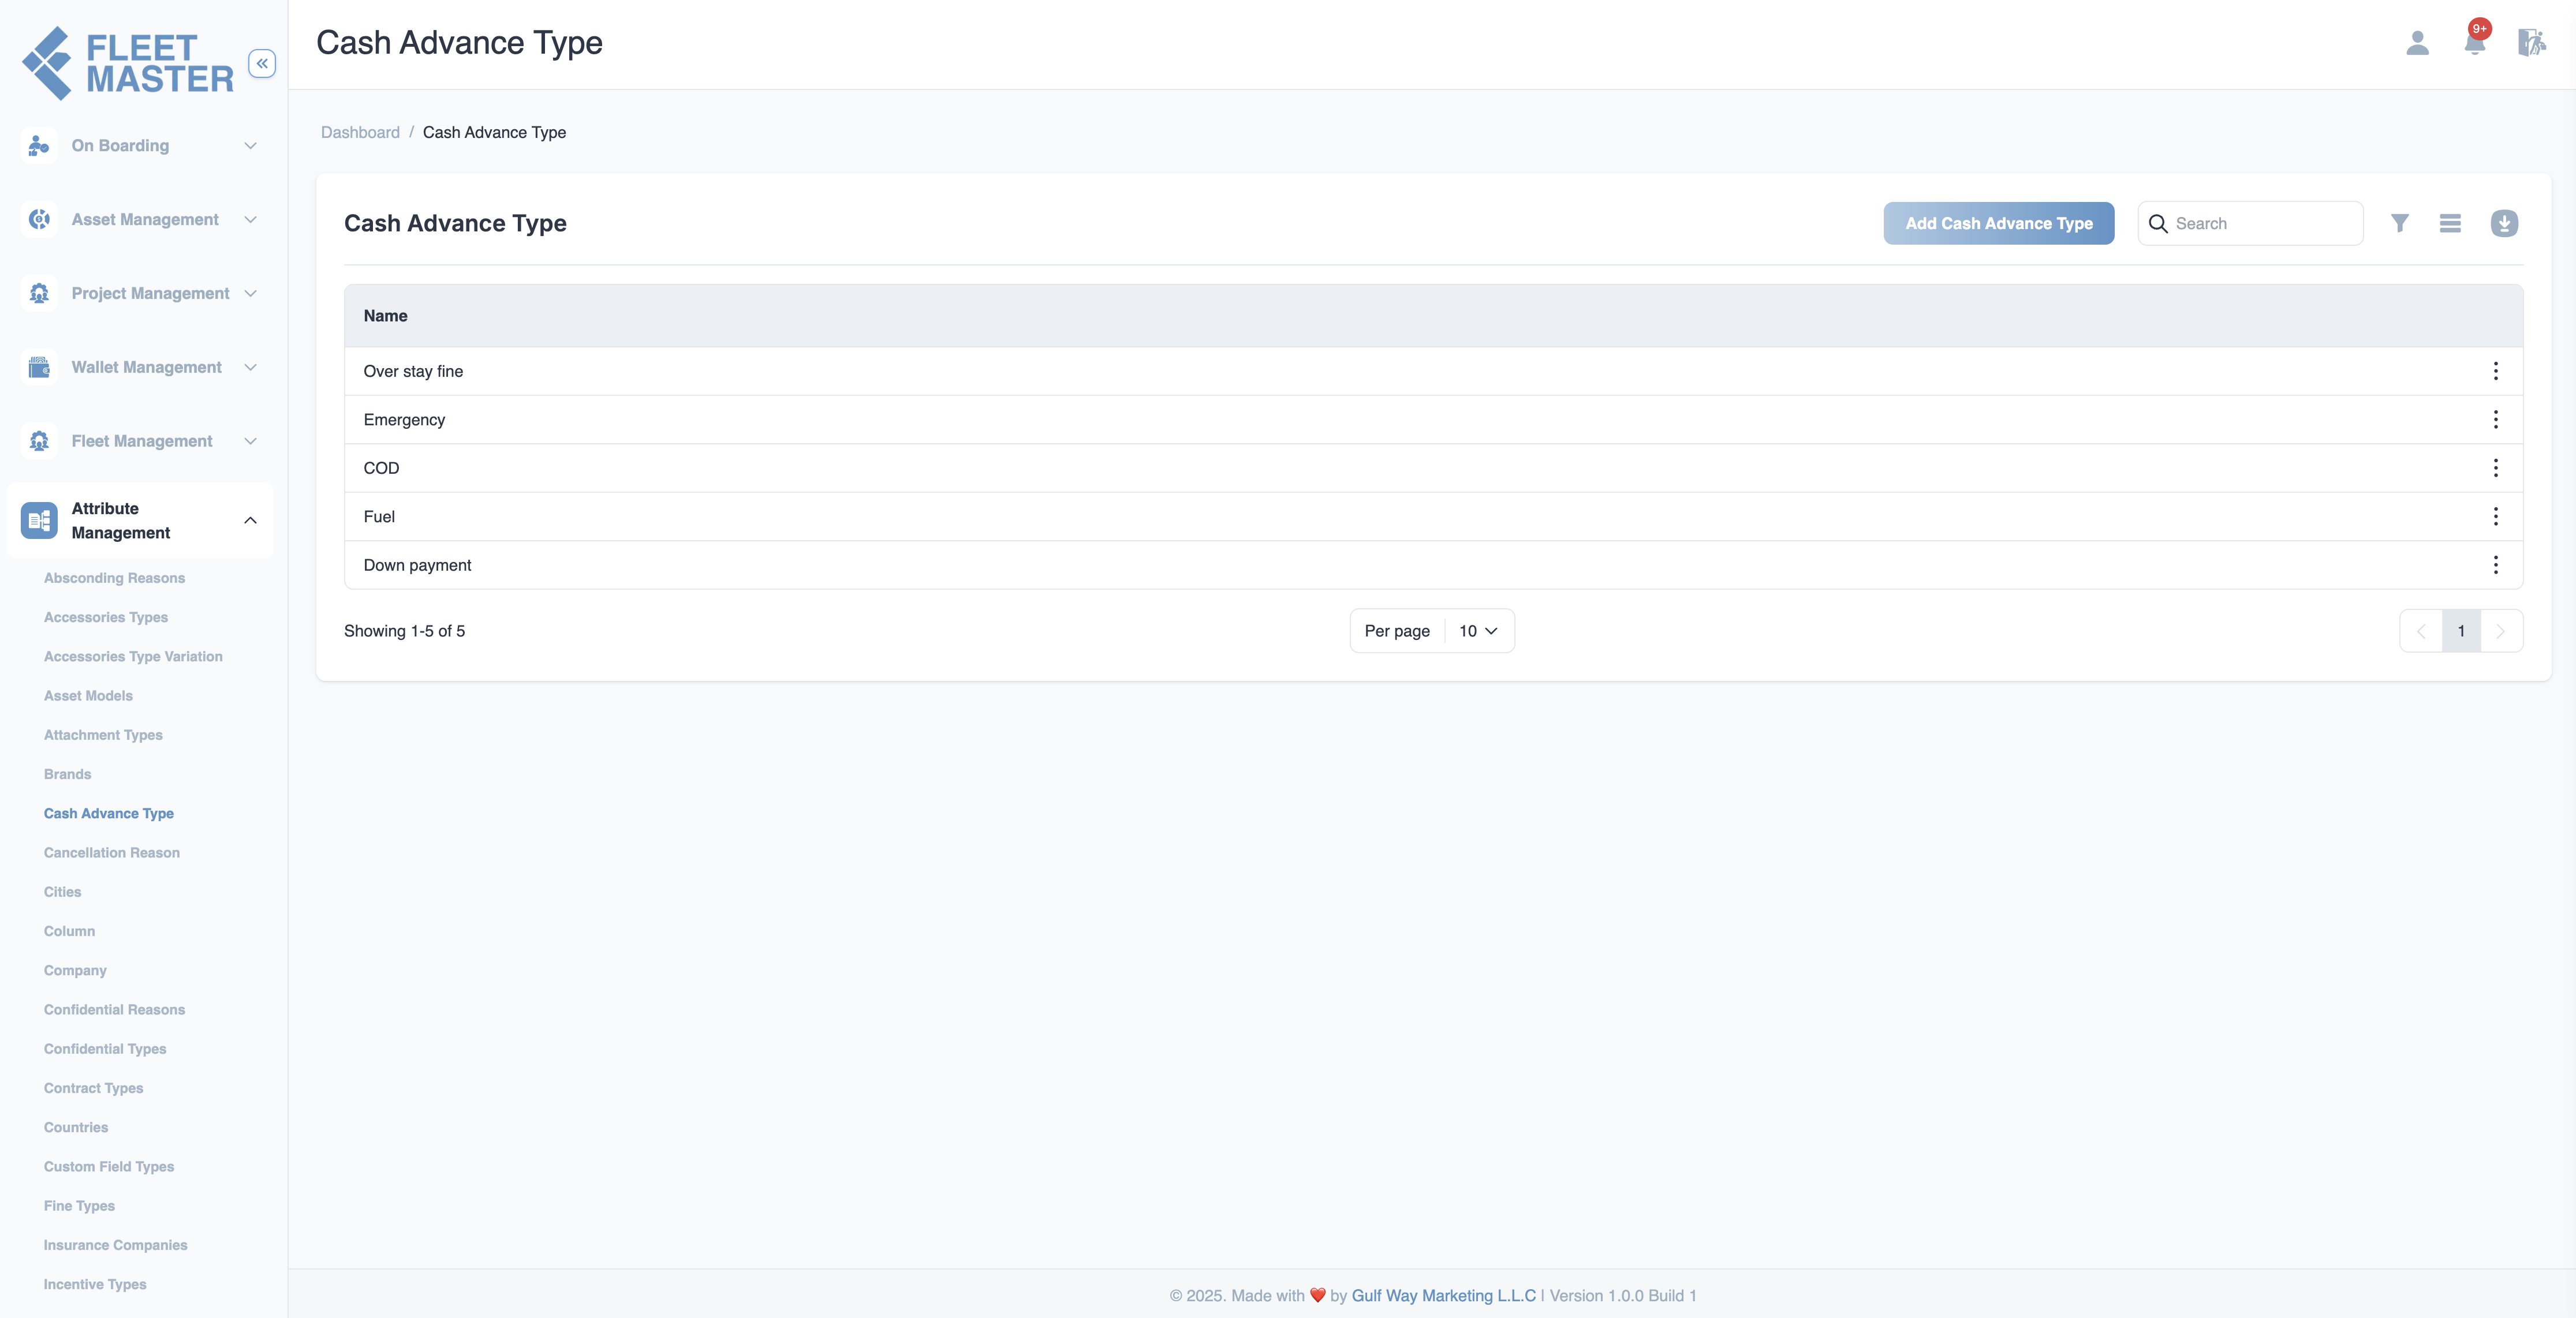
Task: Click the Project Management sidebar icon
Action: click(x=39, y=294)
